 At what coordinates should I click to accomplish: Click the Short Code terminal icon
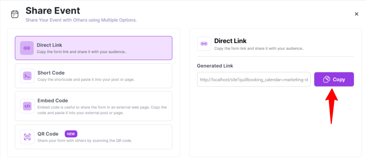[x=27, y=76]
